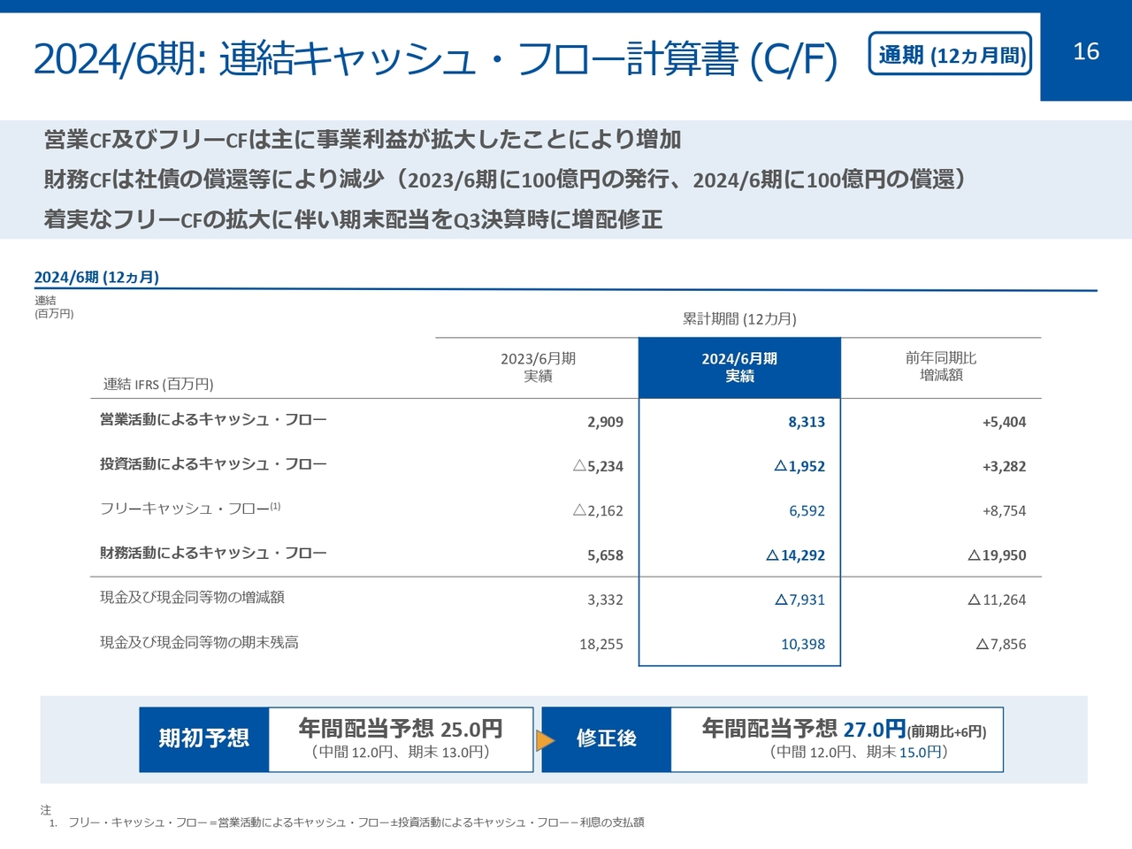1132x849 pixels.
Task: Click the value △14,292
Action: click(795, 556)
